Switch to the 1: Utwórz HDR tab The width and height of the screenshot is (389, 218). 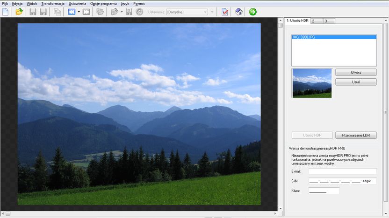(297, 21)
